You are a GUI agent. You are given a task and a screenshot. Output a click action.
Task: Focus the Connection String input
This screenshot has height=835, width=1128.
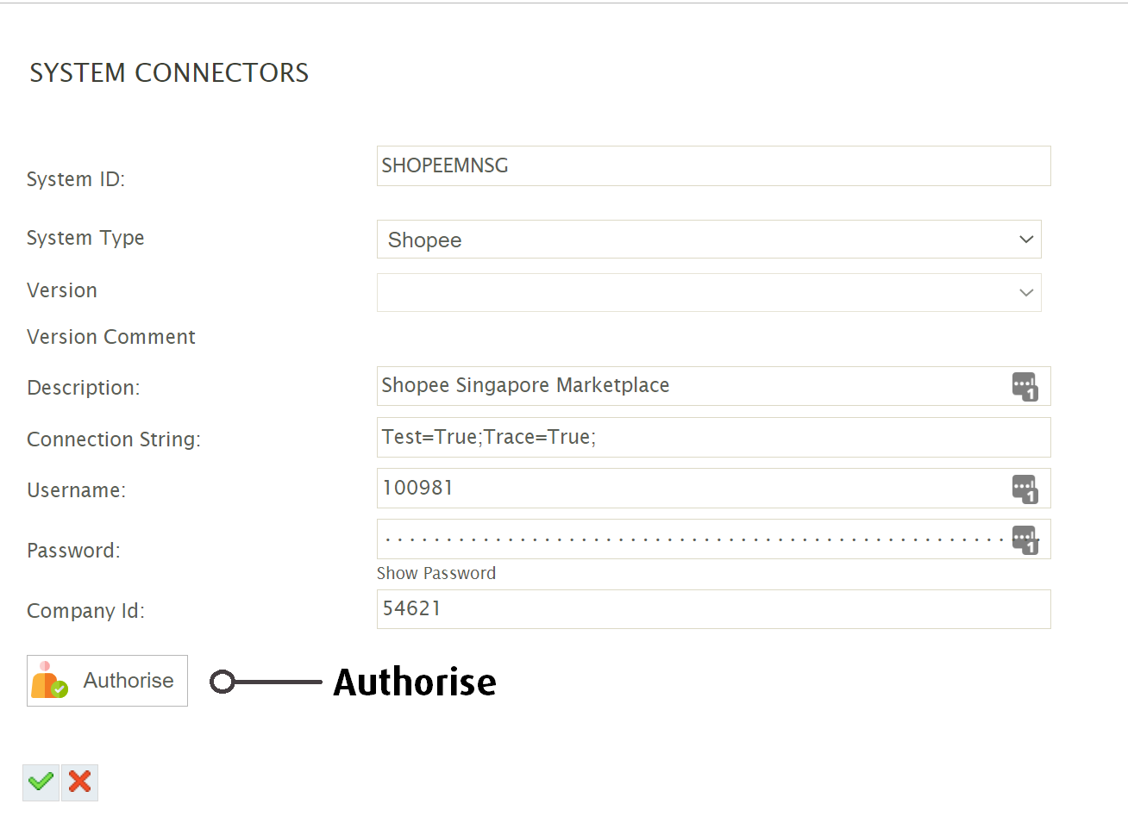pos(713,438)
